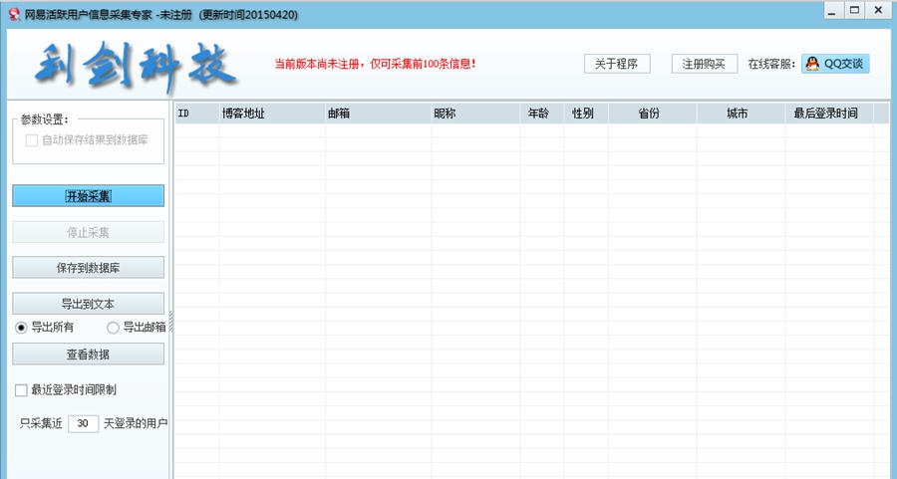The image size is (897, 479).
Task: Click the 城市 column header
Action: [x=741, y=114]
